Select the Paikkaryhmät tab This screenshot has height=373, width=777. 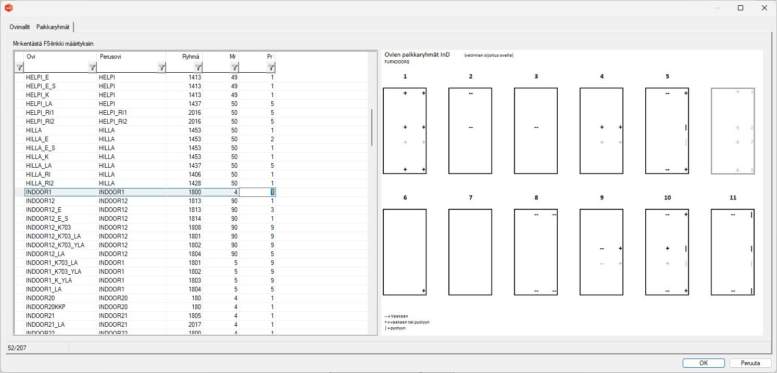(x=53, y=26)
